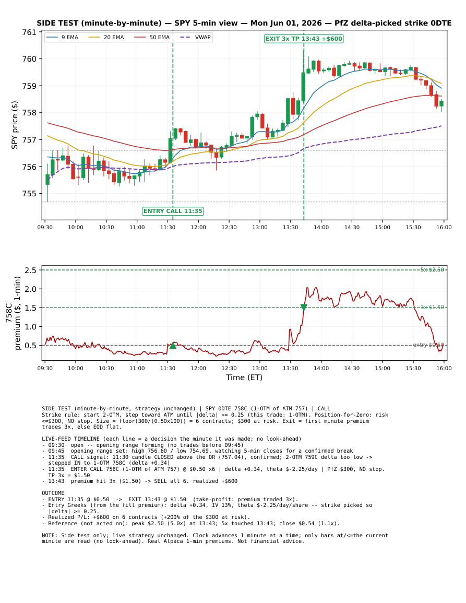Click the Time (ET) axis label
The width and height of the screenshot is (466, 603).
tap(244, 377)
